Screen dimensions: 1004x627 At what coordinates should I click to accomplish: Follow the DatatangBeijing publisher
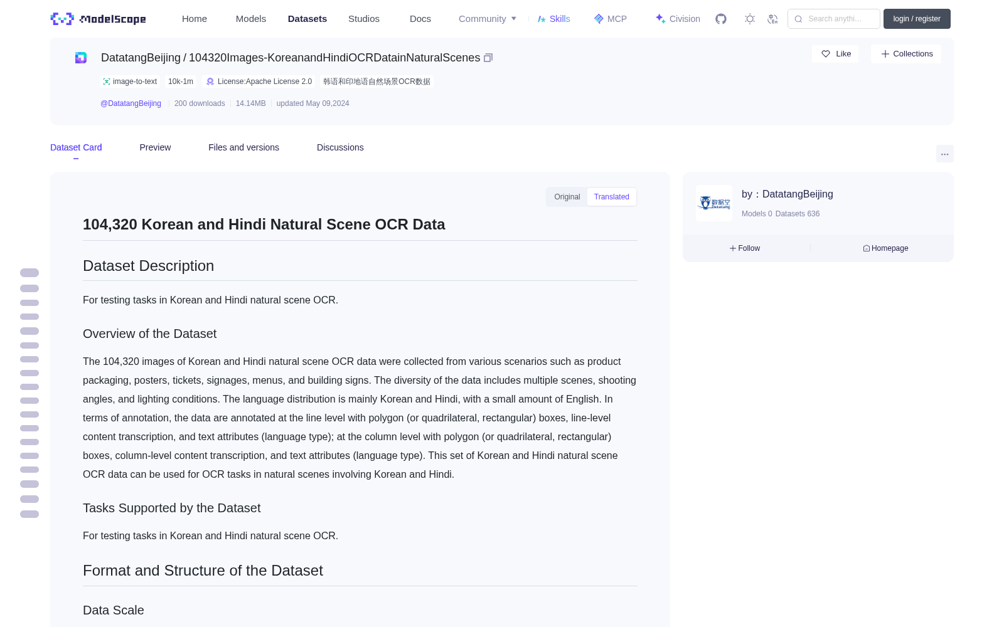[745, 248]
